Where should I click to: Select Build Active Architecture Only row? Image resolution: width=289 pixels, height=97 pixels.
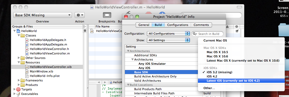pos(161,76)
